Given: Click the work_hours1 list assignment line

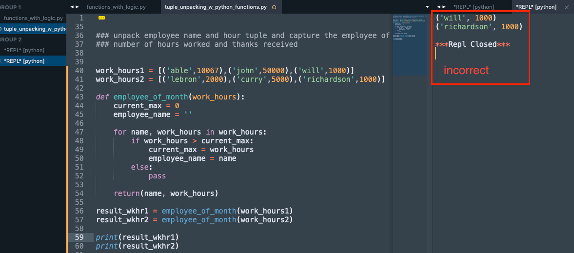Looking at the screenshot, I should (x=225, y=70).
